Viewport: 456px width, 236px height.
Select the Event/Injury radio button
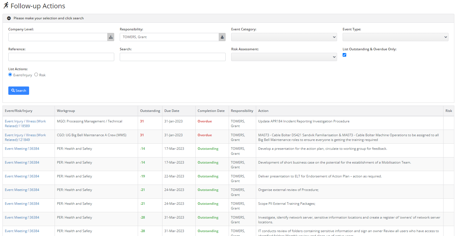coord(10,75)
